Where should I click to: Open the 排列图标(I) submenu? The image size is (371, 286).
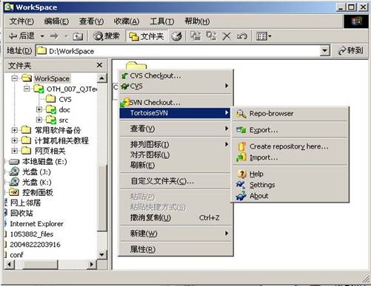point(176,144)
